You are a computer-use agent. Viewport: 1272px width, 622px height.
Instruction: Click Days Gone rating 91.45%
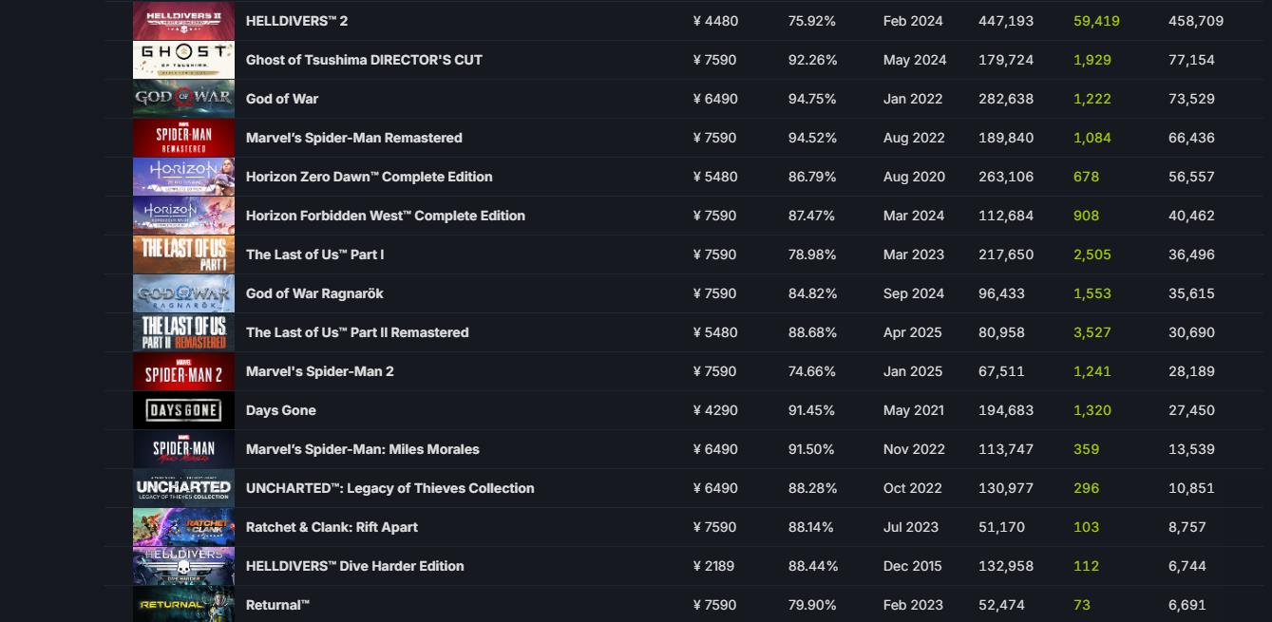(x=811, y=410)
